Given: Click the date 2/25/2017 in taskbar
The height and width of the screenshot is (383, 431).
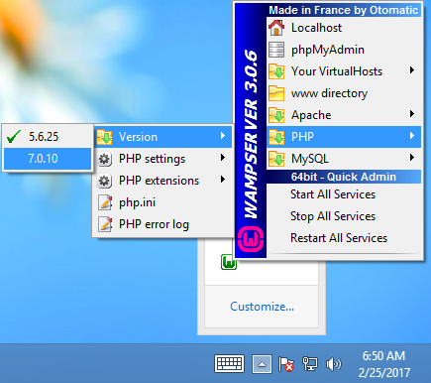Looking at the screenshot, I should pos(384,373).
